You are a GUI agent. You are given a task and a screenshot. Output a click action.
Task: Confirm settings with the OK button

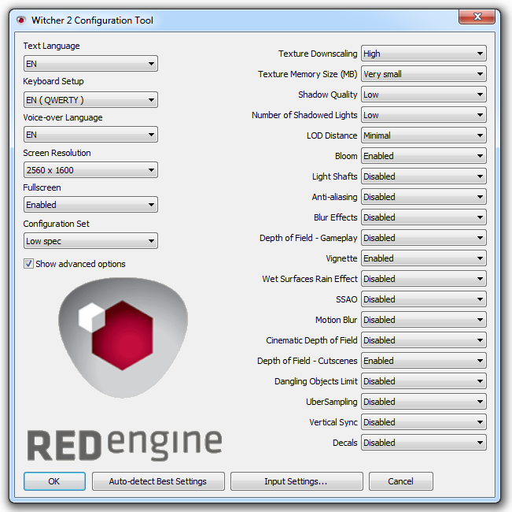[54, 481]
